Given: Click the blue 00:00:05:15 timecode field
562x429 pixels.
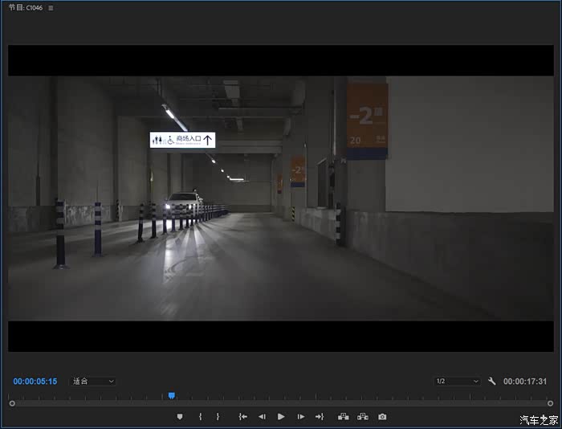Looking at the screenshot, I should [x=35, y=382].
